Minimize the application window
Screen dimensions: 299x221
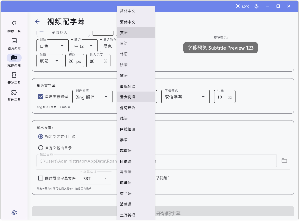tap(267, 6)
